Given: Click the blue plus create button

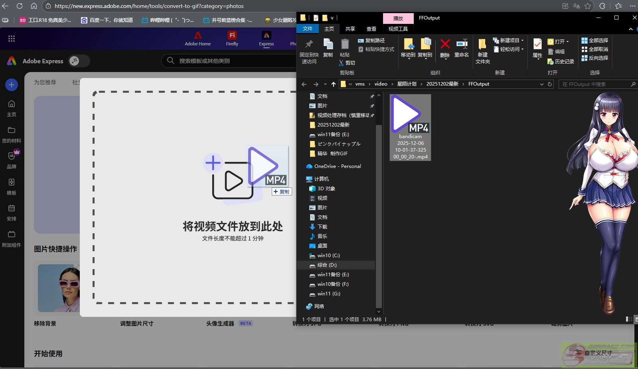Looking at the screenshot, I should 12,84.
